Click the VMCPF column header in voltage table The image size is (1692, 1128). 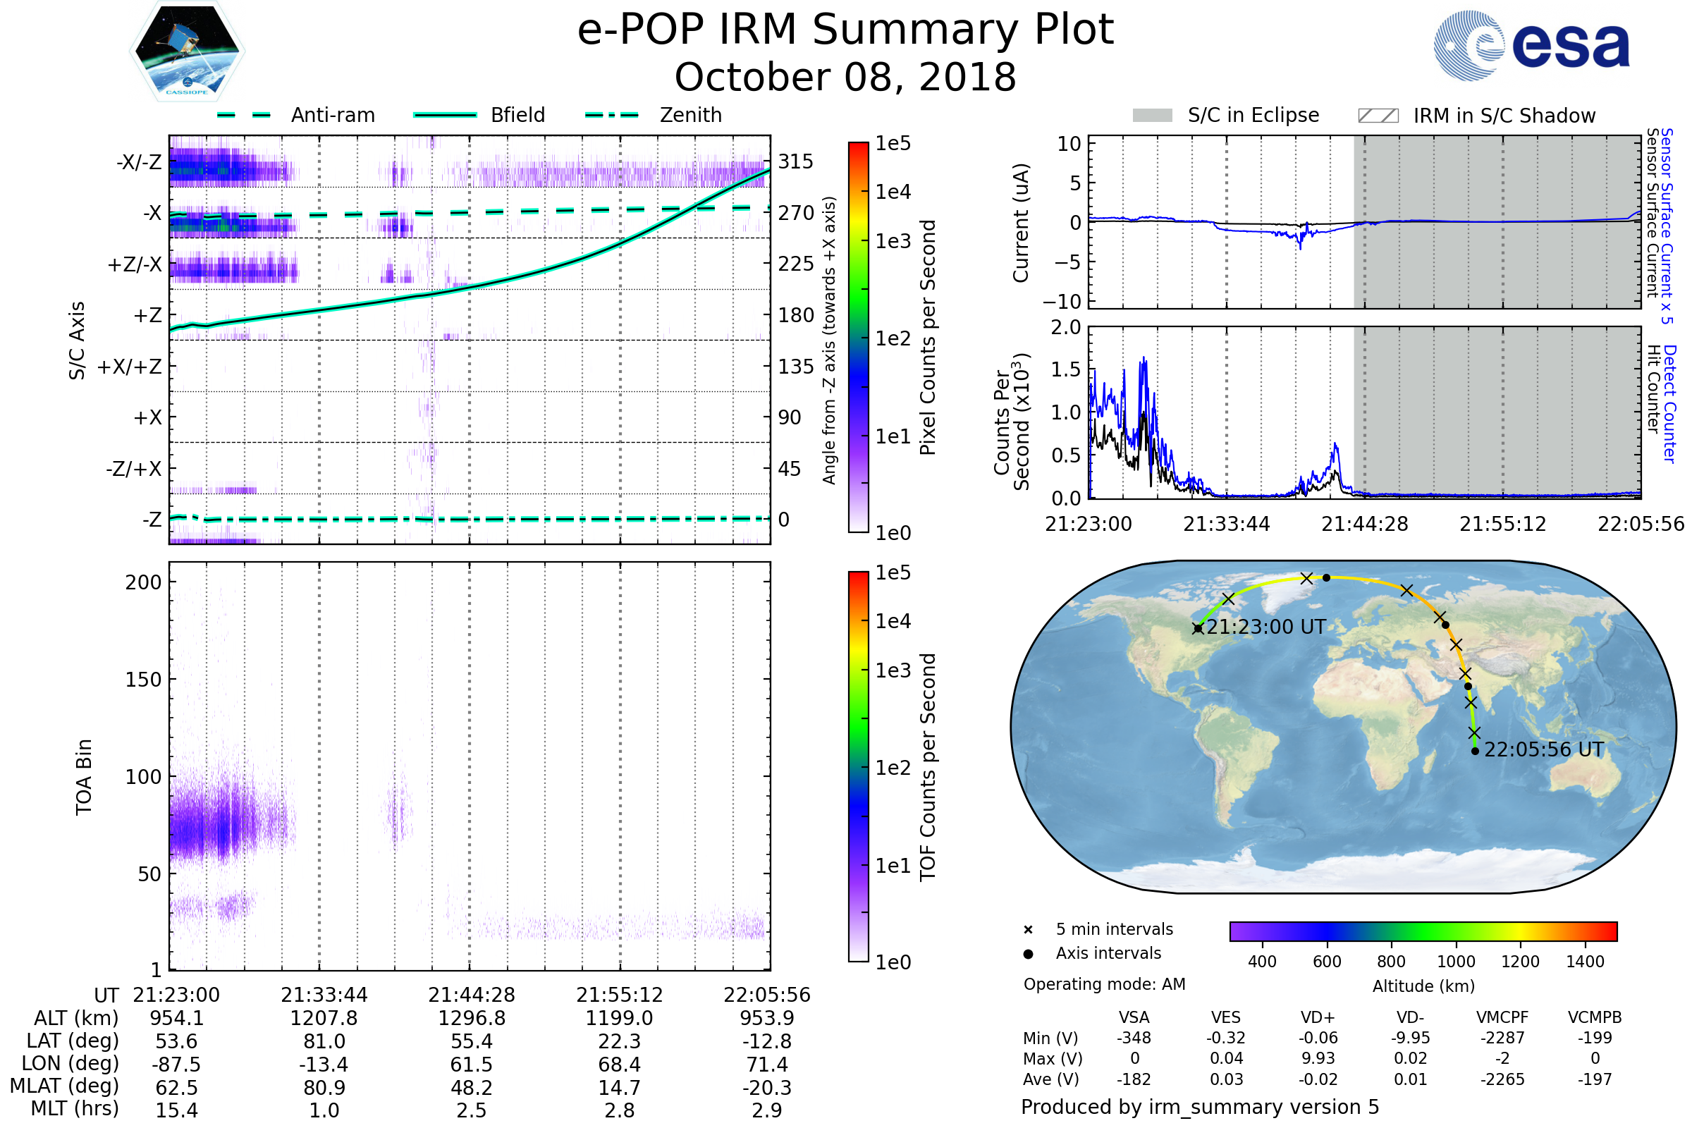point(1502,1018)
